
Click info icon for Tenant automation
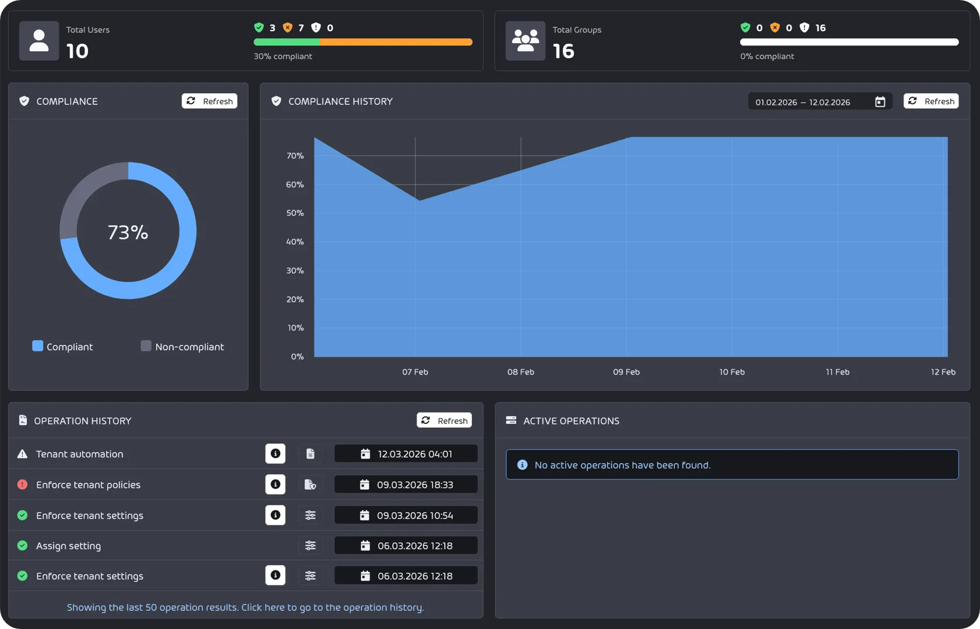click(x=275, y=454)
